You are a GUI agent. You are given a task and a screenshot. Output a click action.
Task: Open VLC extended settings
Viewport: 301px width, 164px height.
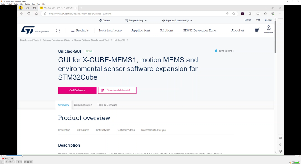(x=21, y=162)
